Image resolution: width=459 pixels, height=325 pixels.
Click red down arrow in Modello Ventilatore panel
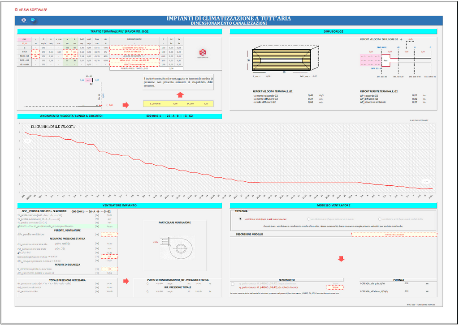point(341,259)
